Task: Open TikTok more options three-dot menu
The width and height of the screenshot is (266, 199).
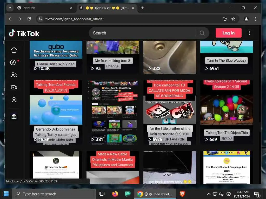Action: tap(249, 33)
